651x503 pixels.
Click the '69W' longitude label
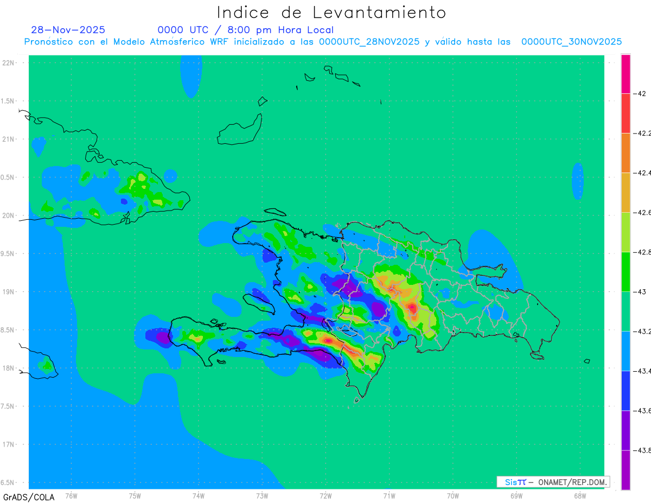(x=516, y=495)
